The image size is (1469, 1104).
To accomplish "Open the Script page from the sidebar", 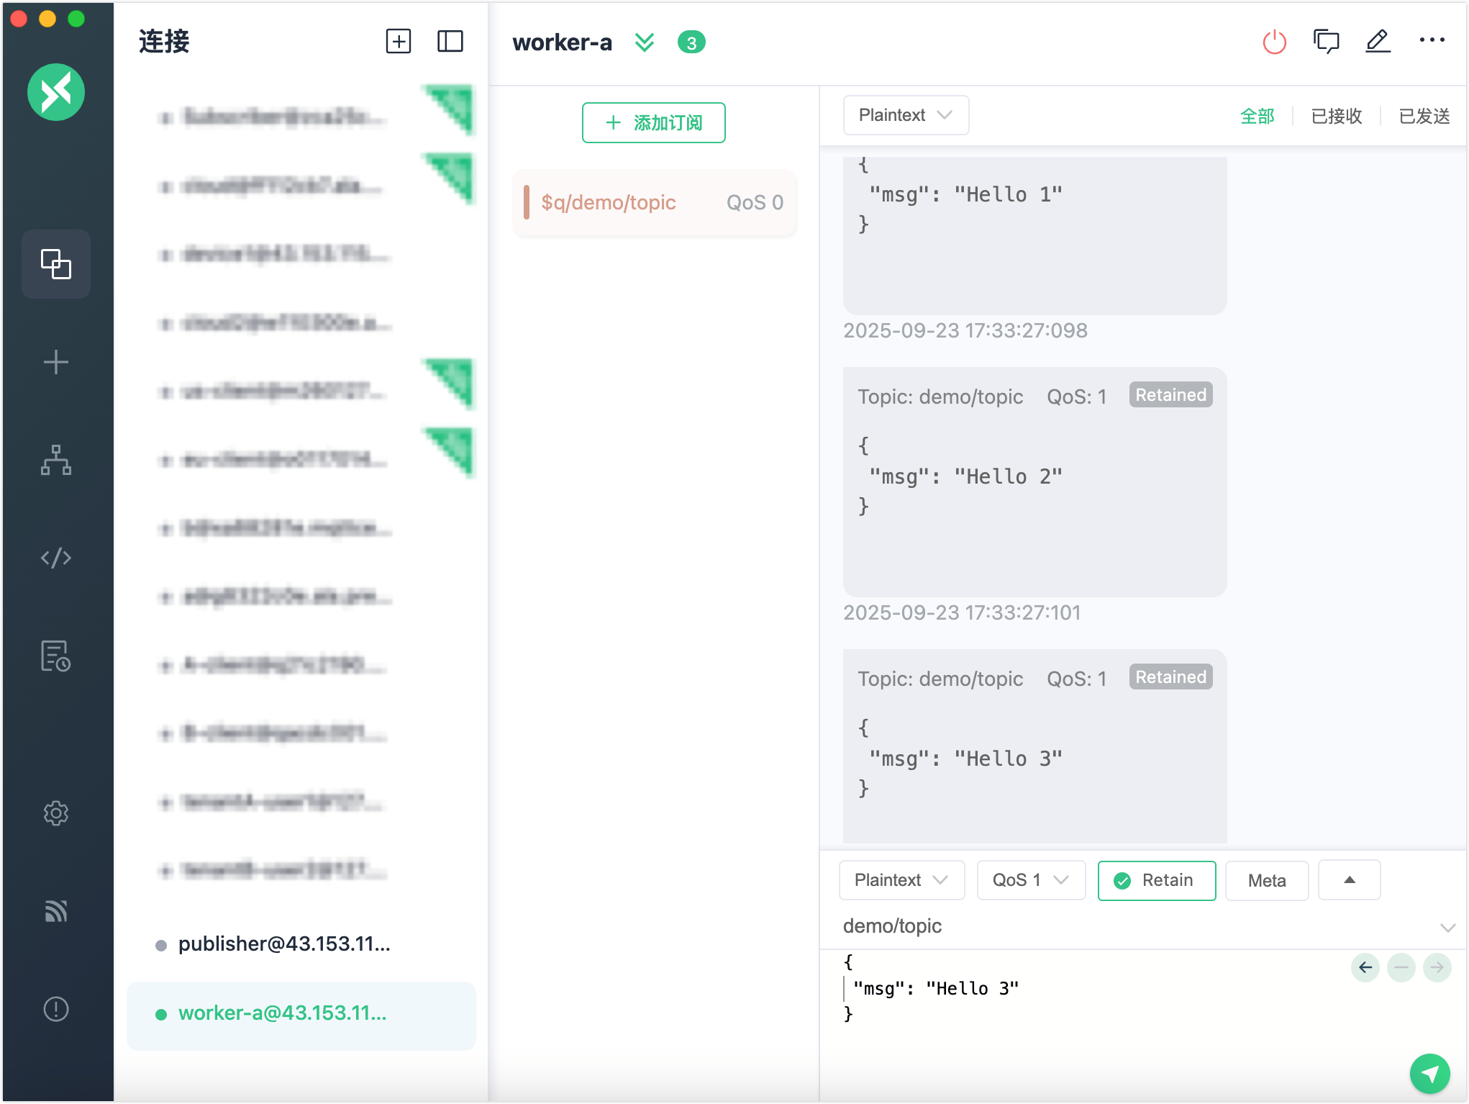I will 56,558.
